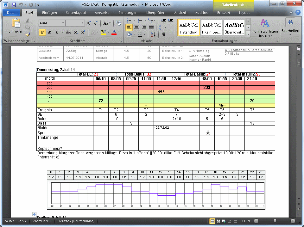
Task: Toggle Bold (F) formatting off
Action: 42,32
